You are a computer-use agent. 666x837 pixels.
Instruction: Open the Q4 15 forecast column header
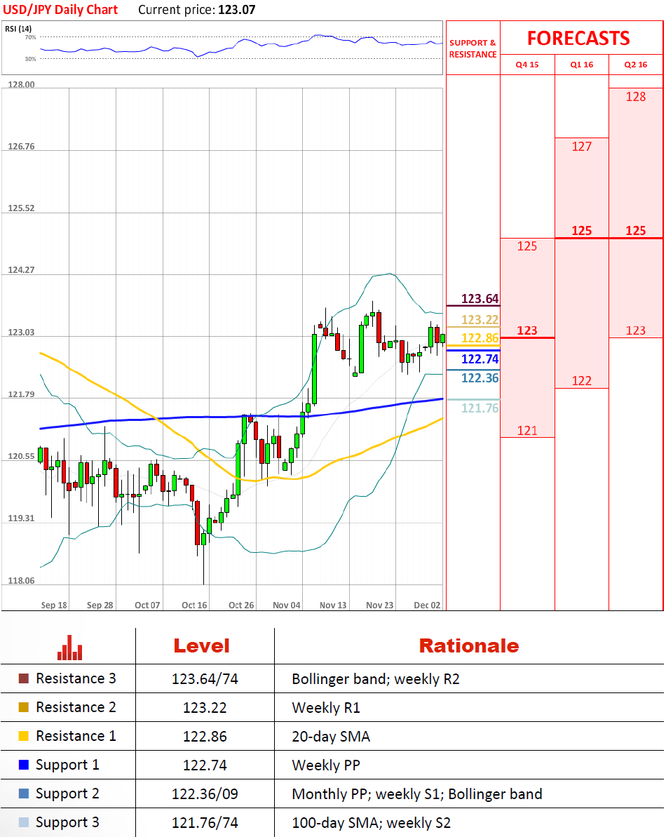click(x=527, y=65)
